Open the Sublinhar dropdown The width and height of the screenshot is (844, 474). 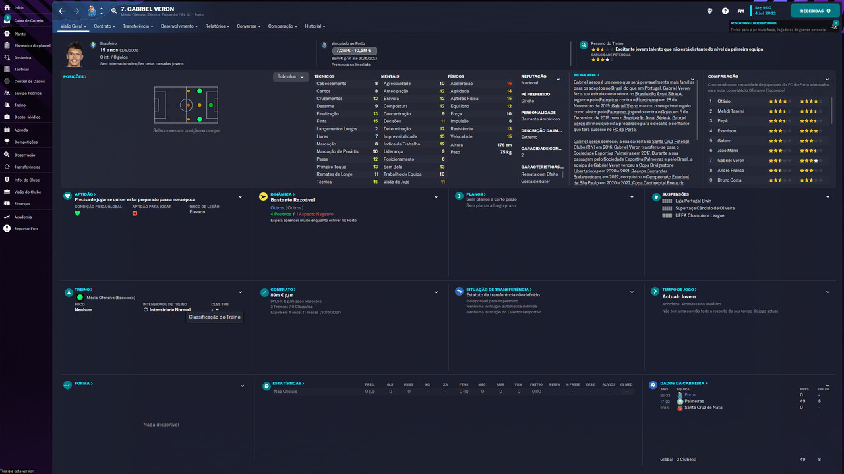[291, 76]
